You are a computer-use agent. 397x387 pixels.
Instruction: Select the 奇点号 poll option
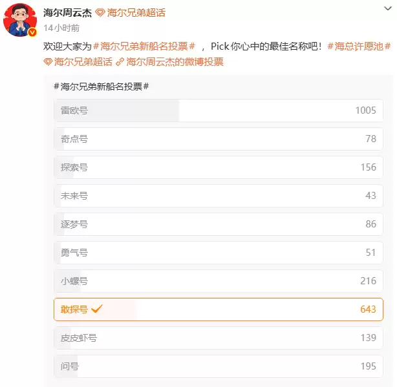(x=218, y=139)
